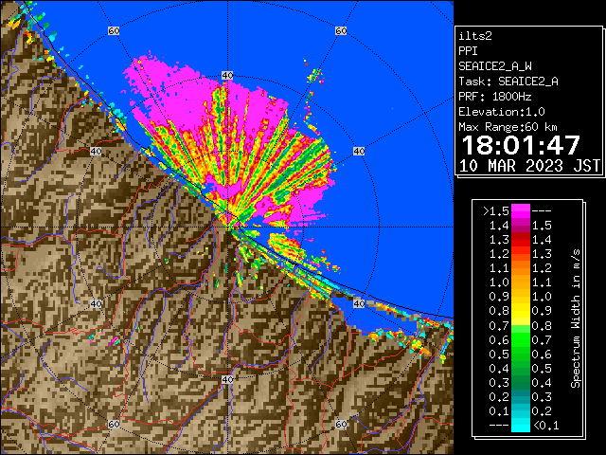Click the '>1.5' legend label
The image size is (606, 455).
496,211
